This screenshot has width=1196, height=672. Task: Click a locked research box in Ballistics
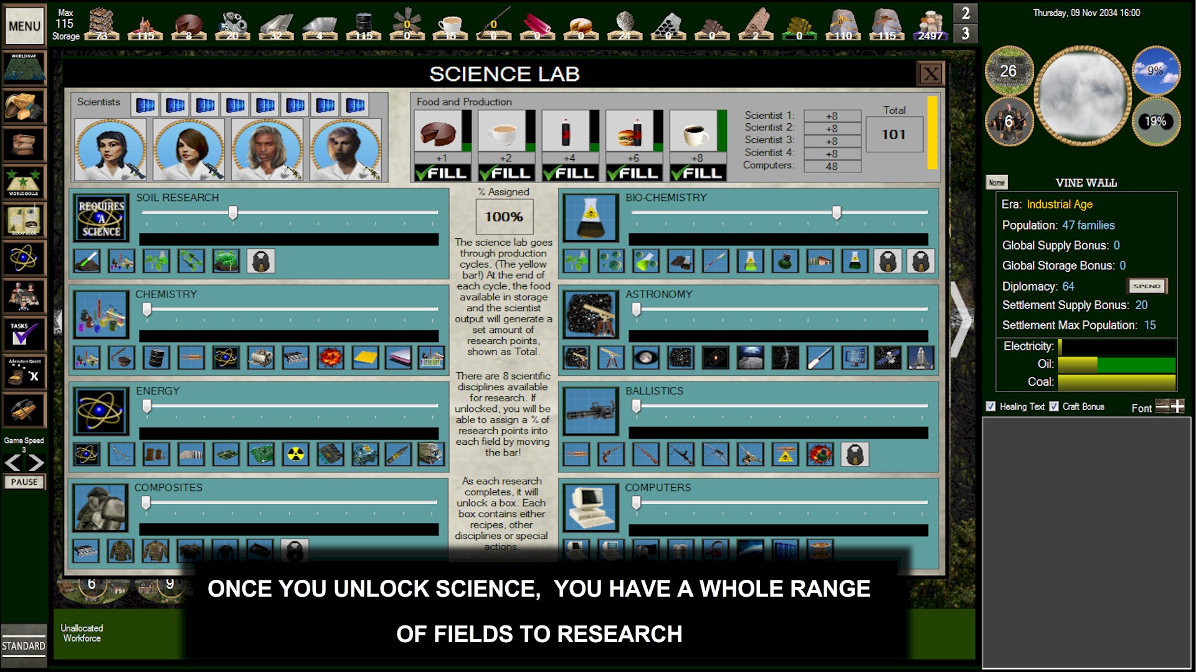(857, 455)
